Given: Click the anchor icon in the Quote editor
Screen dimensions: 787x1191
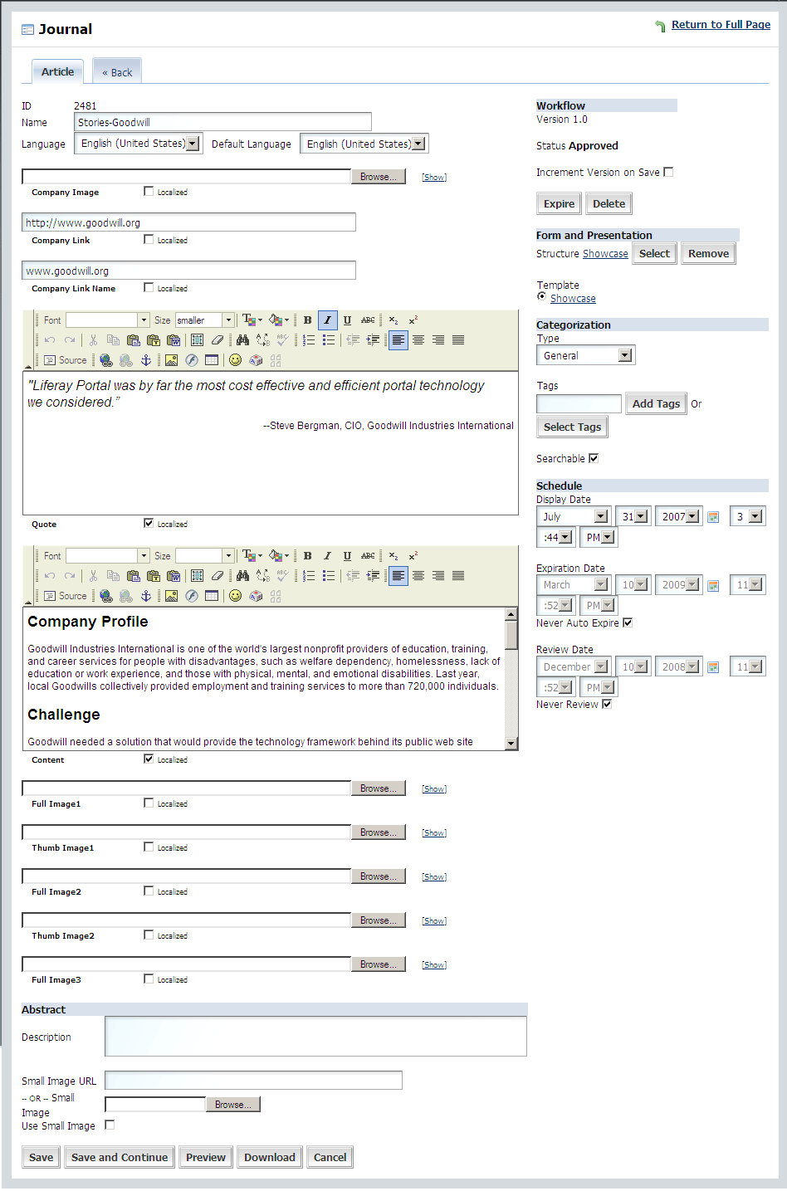Looking at the screenshot, I should [146, 360].
